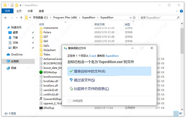This screenshot has height=118, width=186.
Task: Expand 详细信息 in the dialog
Action: click(75, 101)
